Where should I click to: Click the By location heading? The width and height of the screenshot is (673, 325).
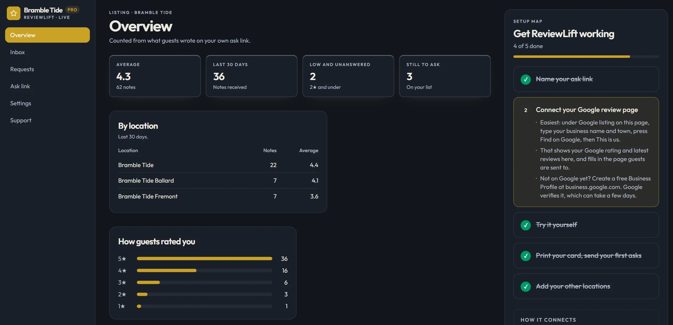pyautogui.click(x=138, y=126)
